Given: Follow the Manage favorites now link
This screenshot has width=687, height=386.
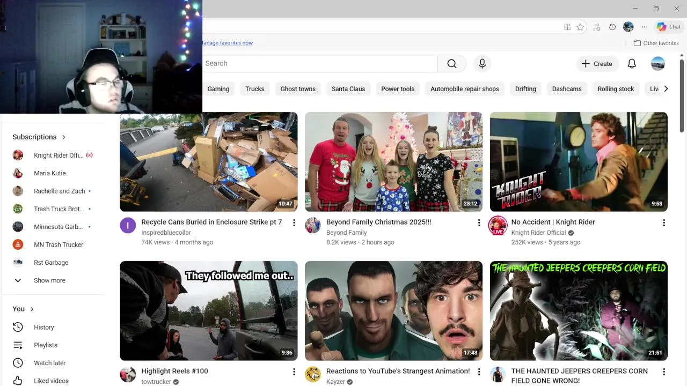Looking at the screenshot, I should [228, 43].
